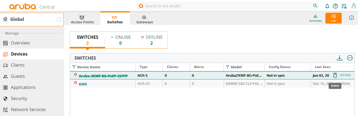
Task: Open the help question mark icon
Action: (335, 6)
